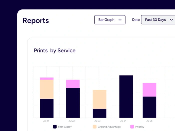The width and height of the screenshot is (175, 131).
Task: Click the Reports page heading
Action: coord(36,20)
